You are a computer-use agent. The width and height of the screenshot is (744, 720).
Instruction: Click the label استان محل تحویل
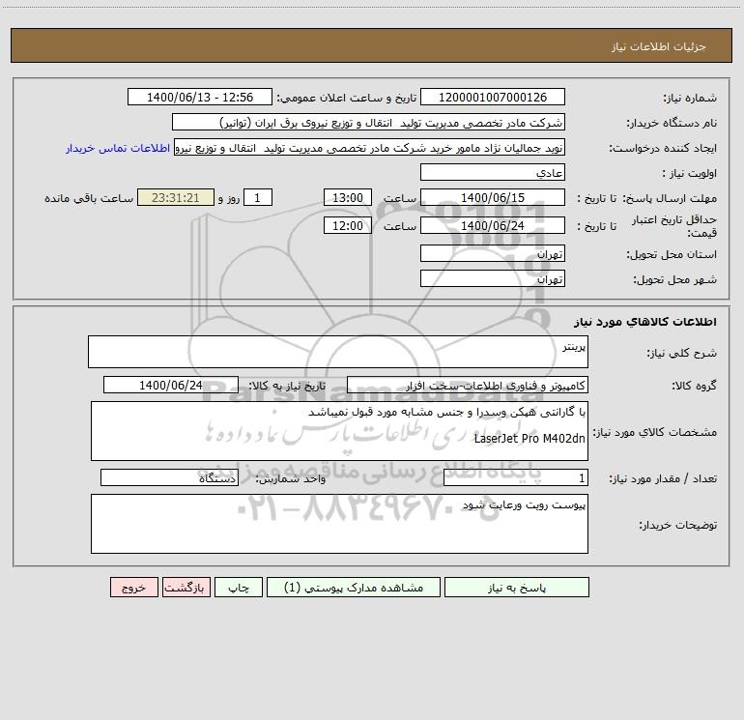tap(672, 254)
